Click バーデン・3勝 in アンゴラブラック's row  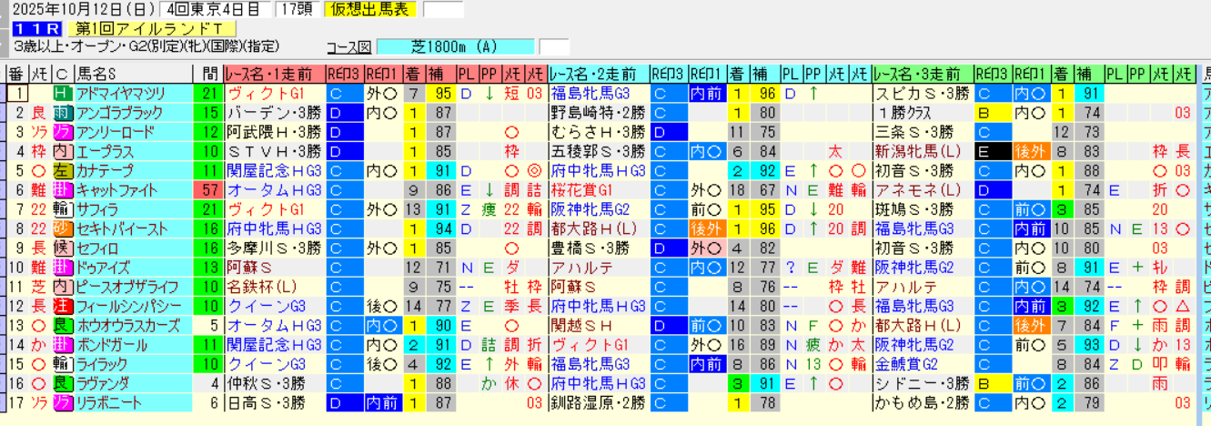[275, 113]
